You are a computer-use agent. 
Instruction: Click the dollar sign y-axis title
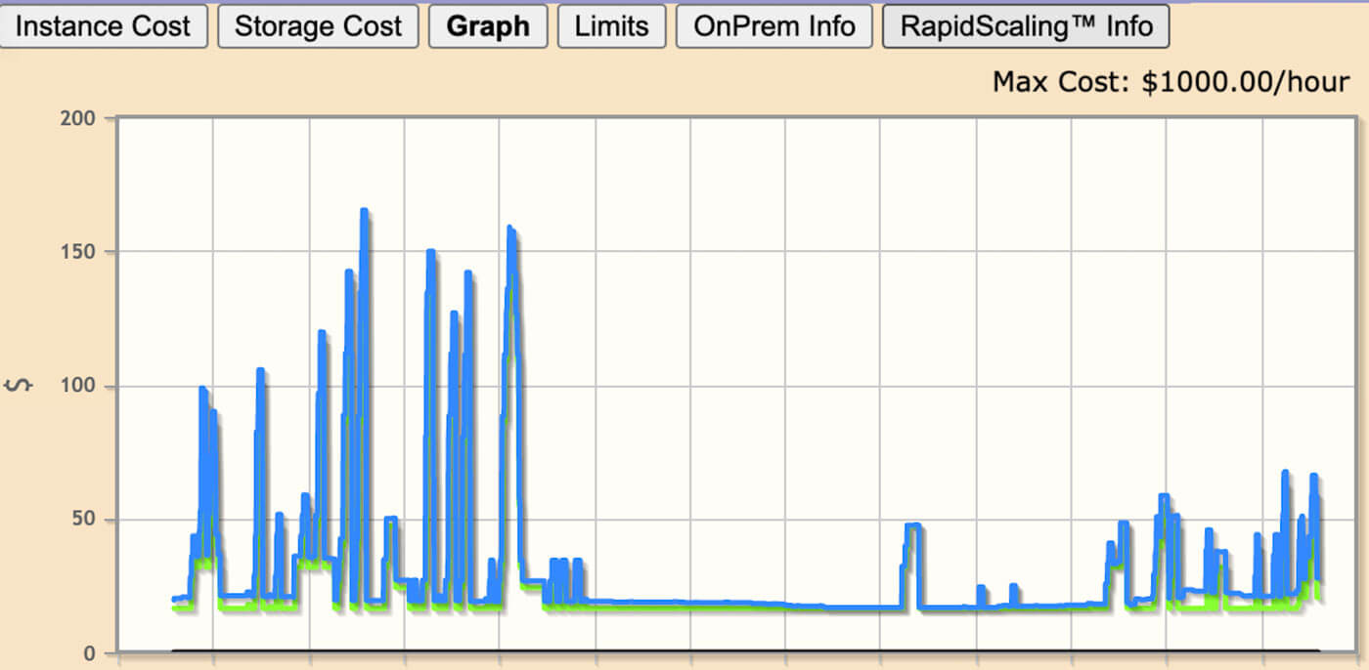(20, 386)
